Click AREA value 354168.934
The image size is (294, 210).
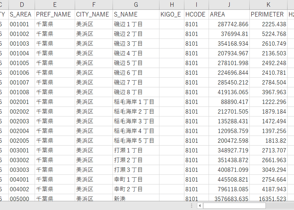pos(229,44)
